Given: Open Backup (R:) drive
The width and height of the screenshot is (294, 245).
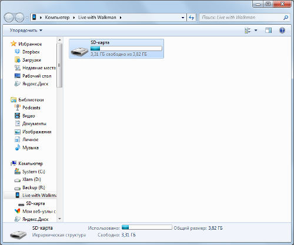Looking at the screenshot, I should tap(34, 187).
